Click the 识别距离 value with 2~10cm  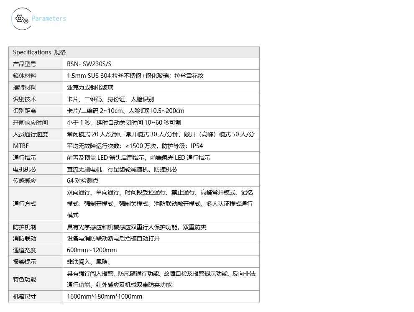click(x=125, y=111)
